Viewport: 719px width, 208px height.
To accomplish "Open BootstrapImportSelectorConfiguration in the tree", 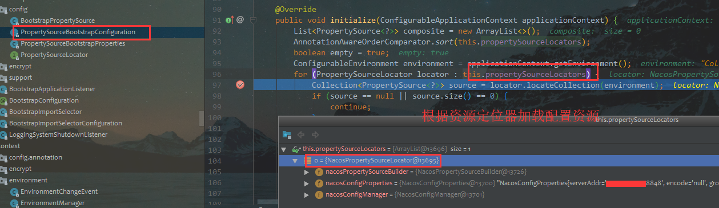I will (66, 123).
